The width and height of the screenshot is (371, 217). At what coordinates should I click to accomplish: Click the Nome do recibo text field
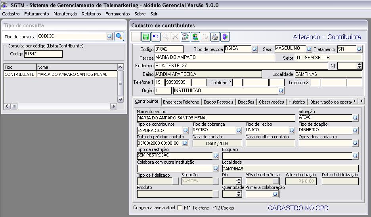pyautogui.click(x=216, y=118)
